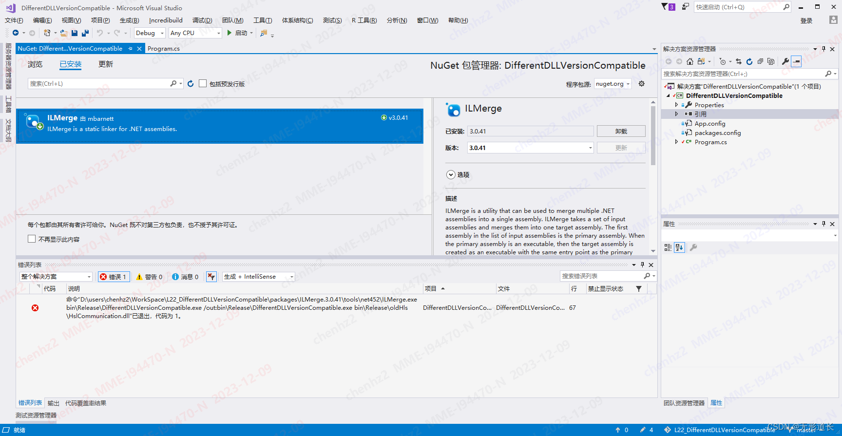Expand the References node in Solution Explorer

tap(676, 114)
